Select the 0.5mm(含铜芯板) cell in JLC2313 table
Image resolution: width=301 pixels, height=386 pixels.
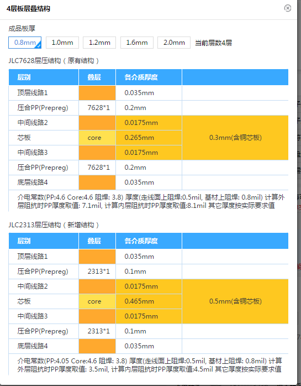235,301
